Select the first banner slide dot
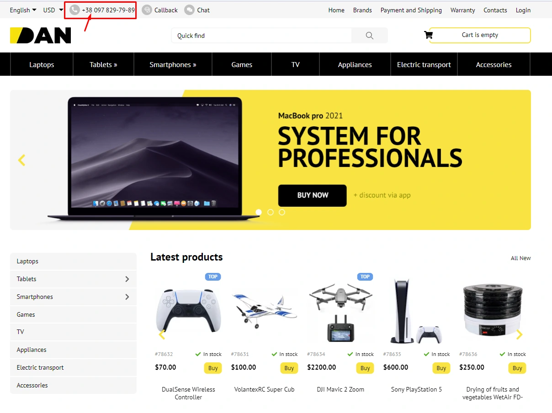This screenshot has height=413, width=552. point(259,212)
